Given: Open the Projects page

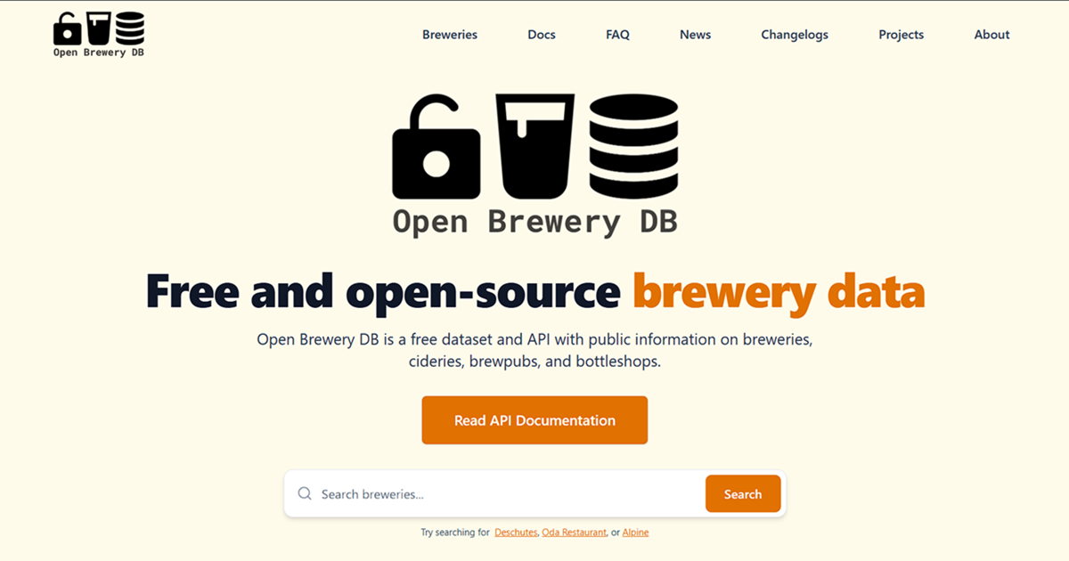Looking at the screenshot, I should (x=901, y=35).
